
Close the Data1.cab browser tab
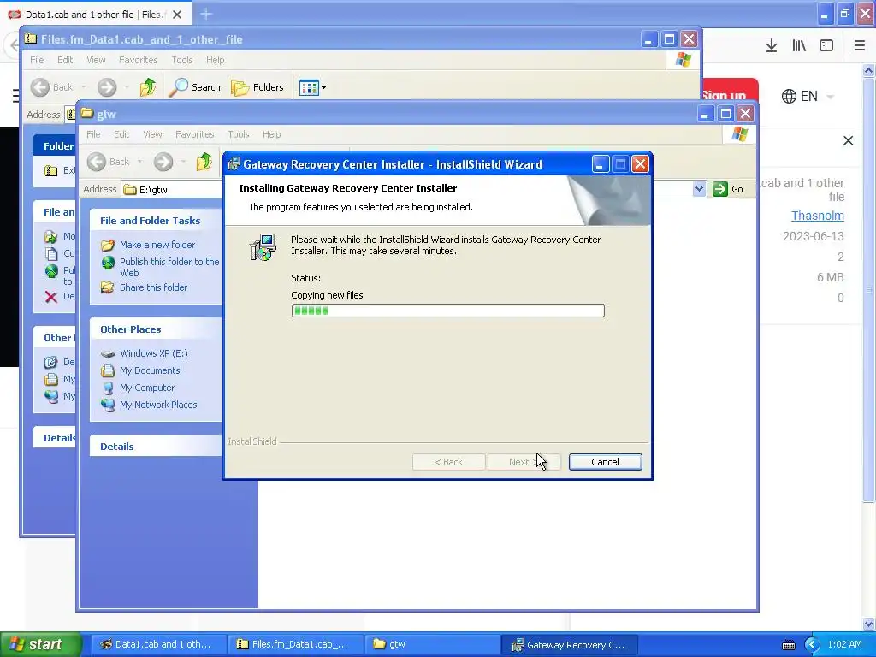(x=177, y=15)
